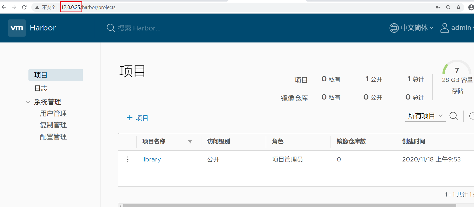
Task: Click the VMware vm logo
Action: tap(17, 28)
